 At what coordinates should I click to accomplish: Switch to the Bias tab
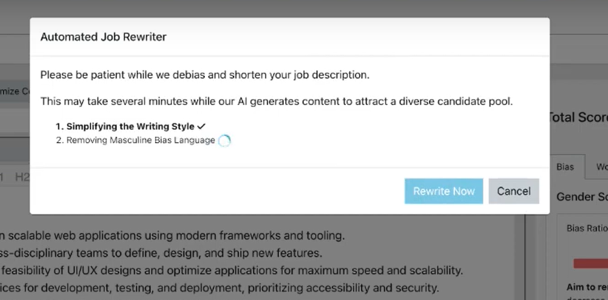click(x=565, y=167)
